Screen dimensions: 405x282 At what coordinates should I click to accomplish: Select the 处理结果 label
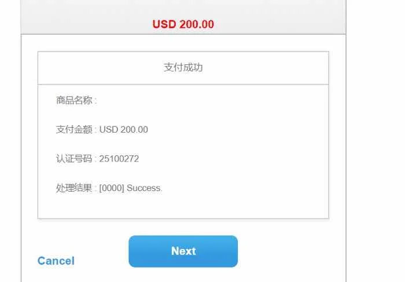click(74, 188)
